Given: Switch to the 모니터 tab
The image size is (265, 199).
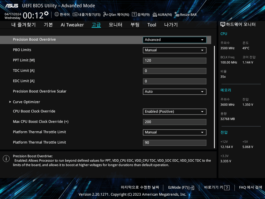Looking at the screenshot, I should (116, 25).
